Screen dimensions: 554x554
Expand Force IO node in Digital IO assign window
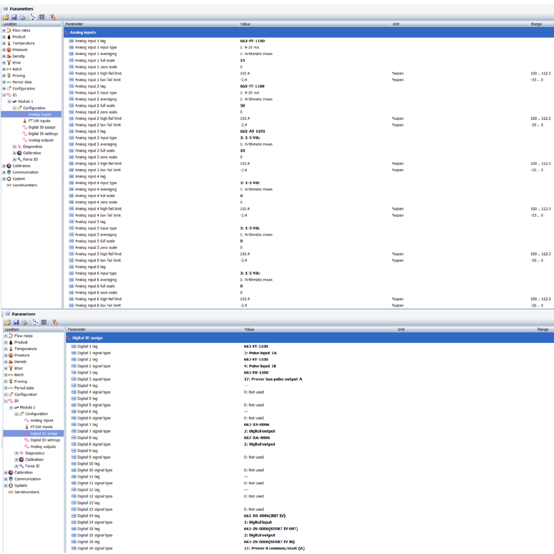(x=16, y=466)
